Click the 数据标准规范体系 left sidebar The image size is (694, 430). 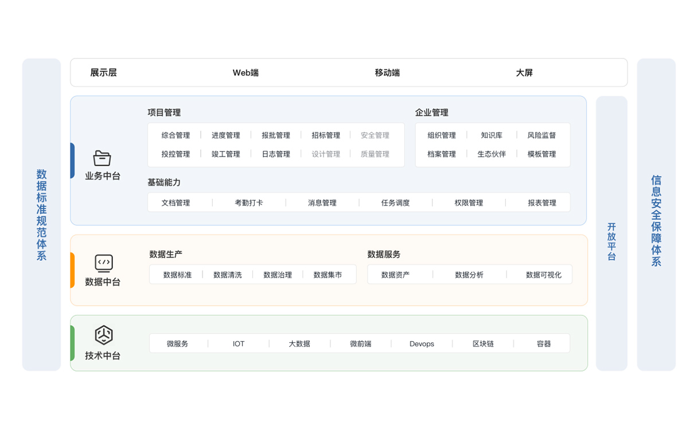point(41,214)
